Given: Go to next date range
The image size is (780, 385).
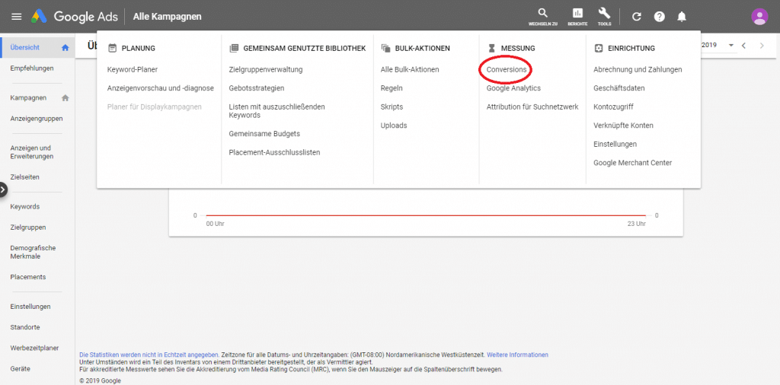Looking at the screenshot, I should click(x=762, y=45).
